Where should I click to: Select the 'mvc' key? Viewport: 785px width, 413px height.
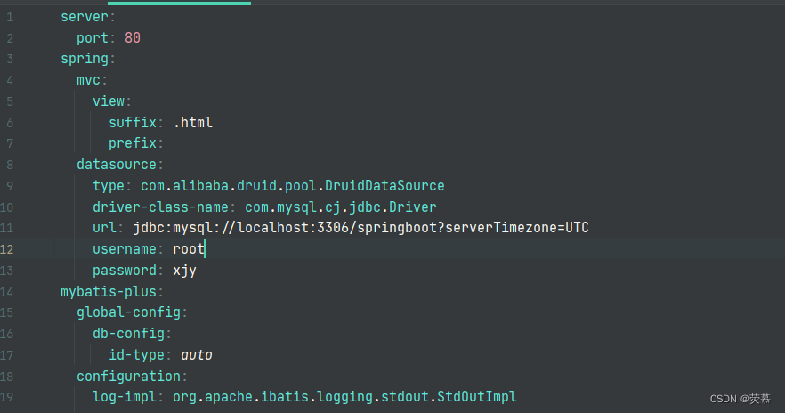88,80
